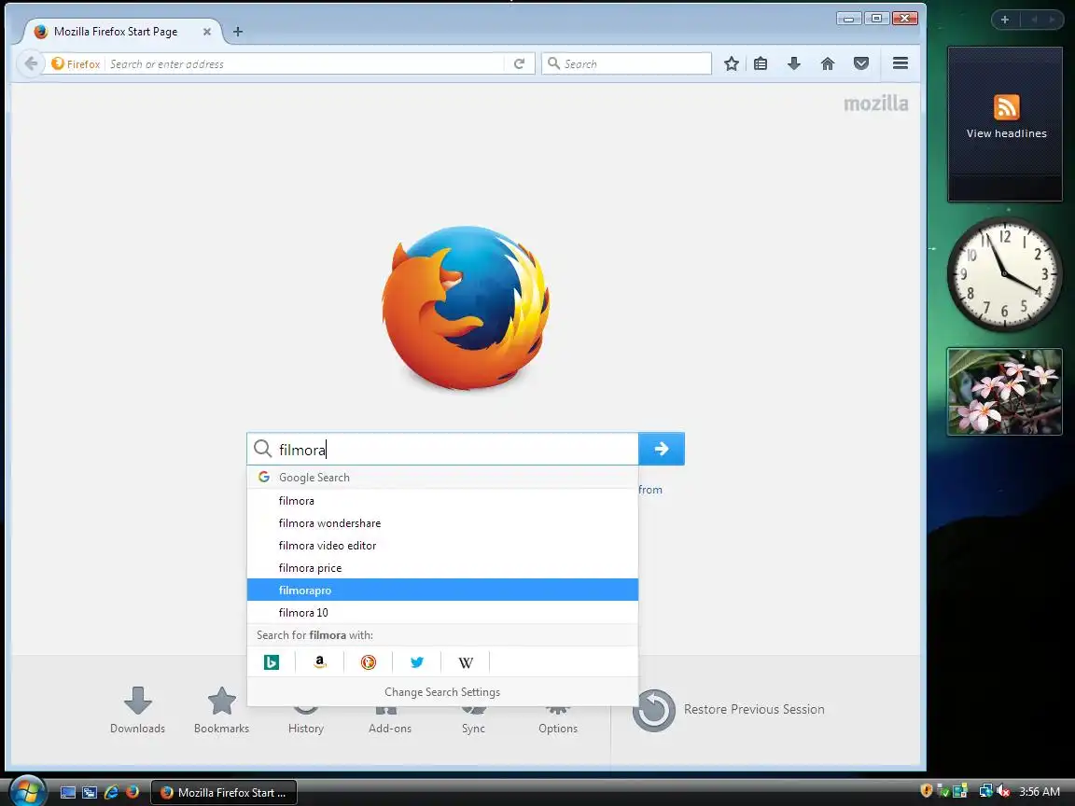1075x806 pixels.
Task: Show bookmarks list icon in toolbar
Action: (x=761, y=63)
